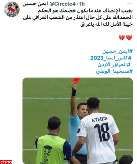Click the left broken heart emoji

(x=122, y=38)
